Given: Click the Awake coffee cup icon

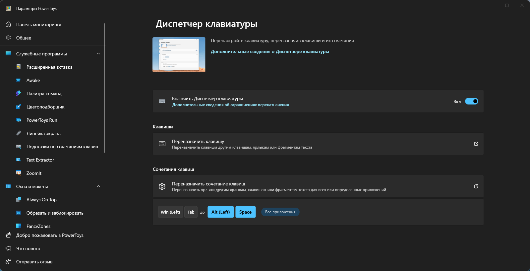Looking at the screenshot, I should 19,80.
